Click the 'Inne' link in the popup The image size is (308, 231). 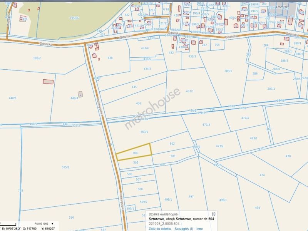(x=199, y=229)
